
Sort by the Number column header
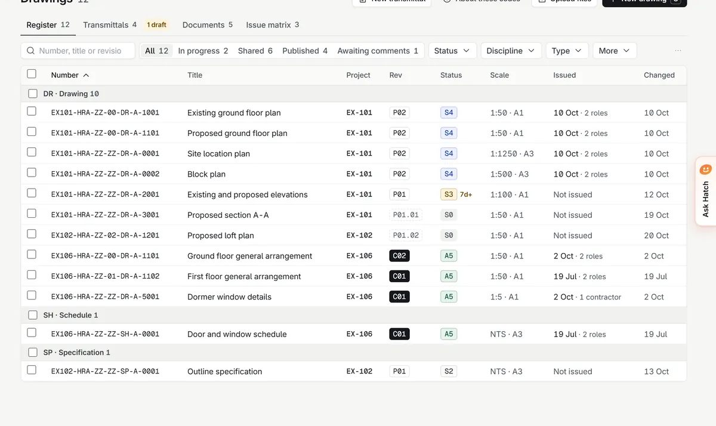pyautogui.click(x=70, y=75)
